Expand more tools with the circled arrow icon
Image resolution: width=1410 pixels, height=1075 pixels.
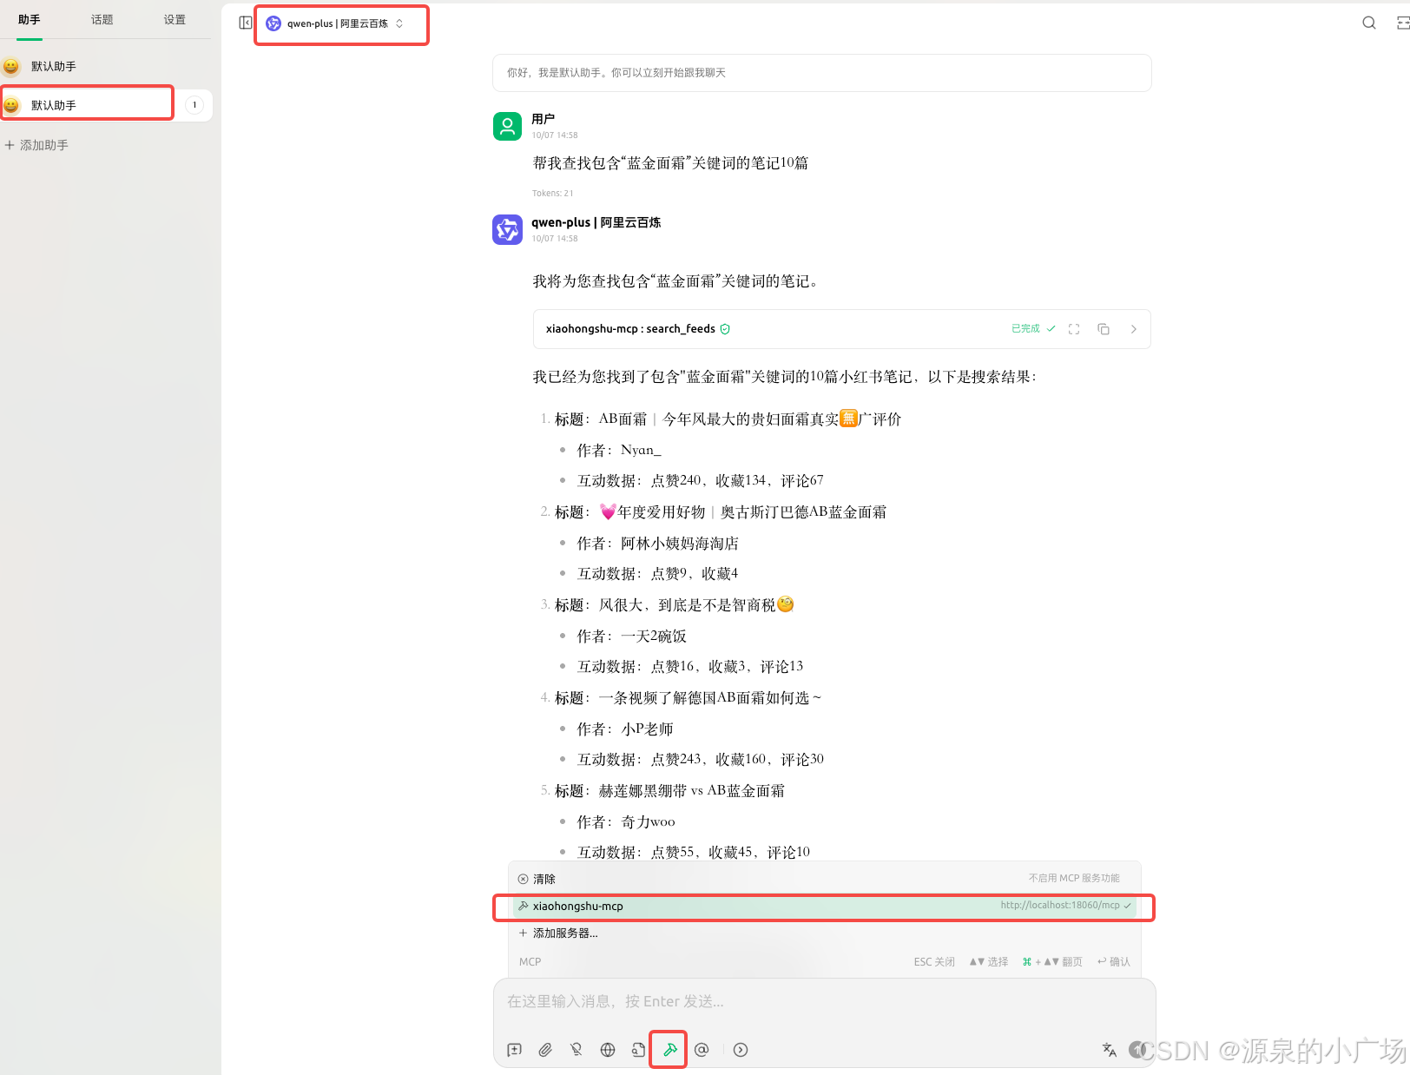(x=741, y=1050)
